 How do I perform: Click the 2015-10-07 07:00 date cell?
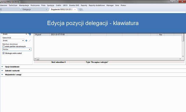pyautogui.click(x=58, y=35)
